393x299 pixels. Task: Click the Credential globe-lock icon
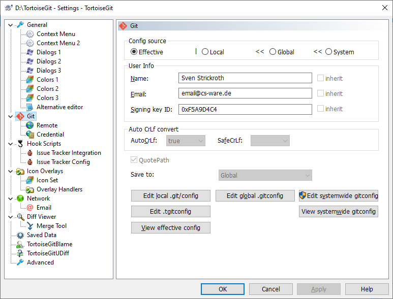pyautogui.click(x=30, y=135)
